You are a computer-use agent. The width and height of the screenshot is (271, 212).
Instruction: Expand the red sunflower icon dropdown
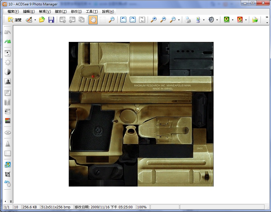(x=246, y=20)
